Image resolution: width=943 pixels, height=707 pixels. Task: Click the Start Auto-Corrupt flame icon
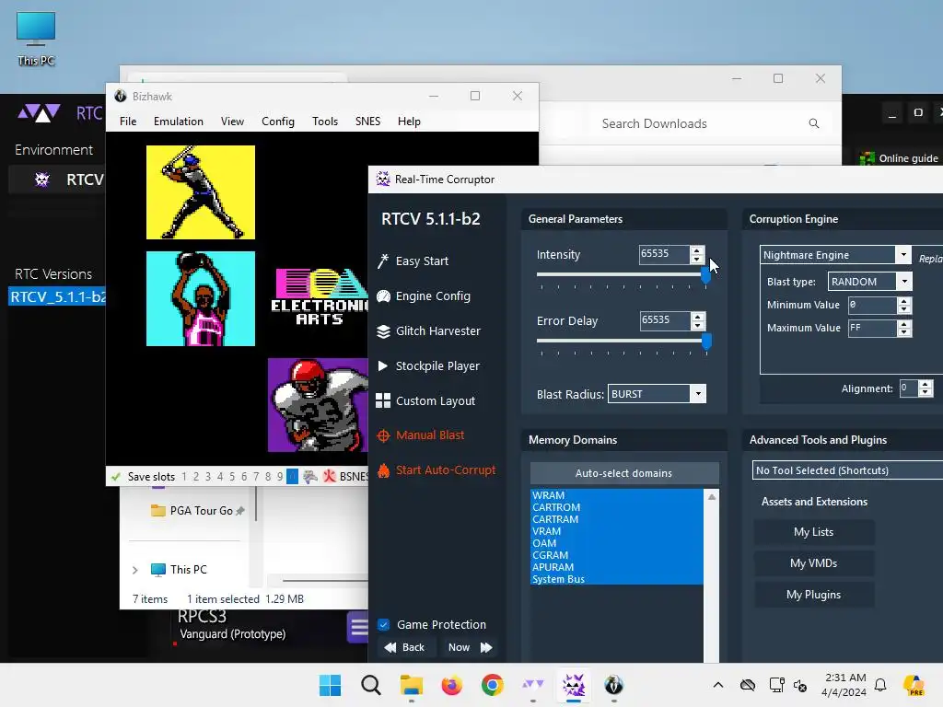383,470
